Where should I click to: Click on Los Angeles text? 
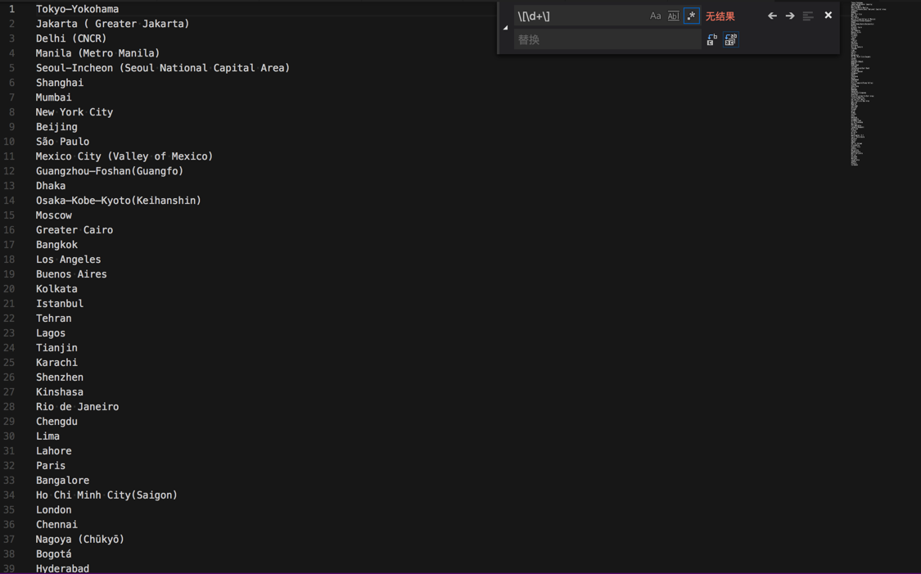click(x=68, y=259)
